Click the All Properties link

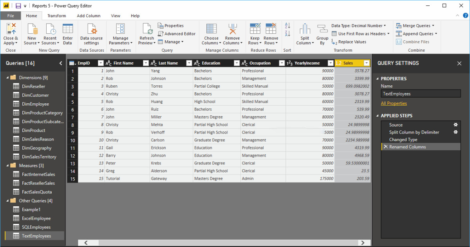coord(394,103)
